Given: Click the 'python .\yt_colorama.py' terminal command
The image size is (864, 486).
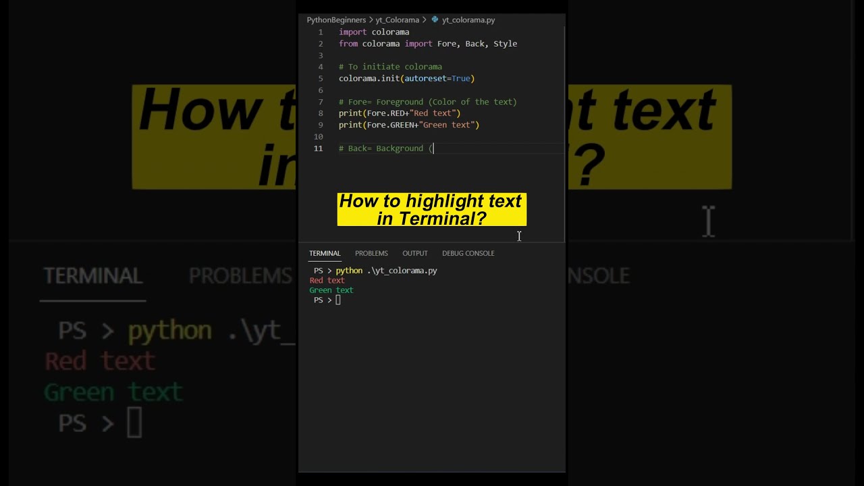Looking at the screenshot, I should tap(386, 271).
